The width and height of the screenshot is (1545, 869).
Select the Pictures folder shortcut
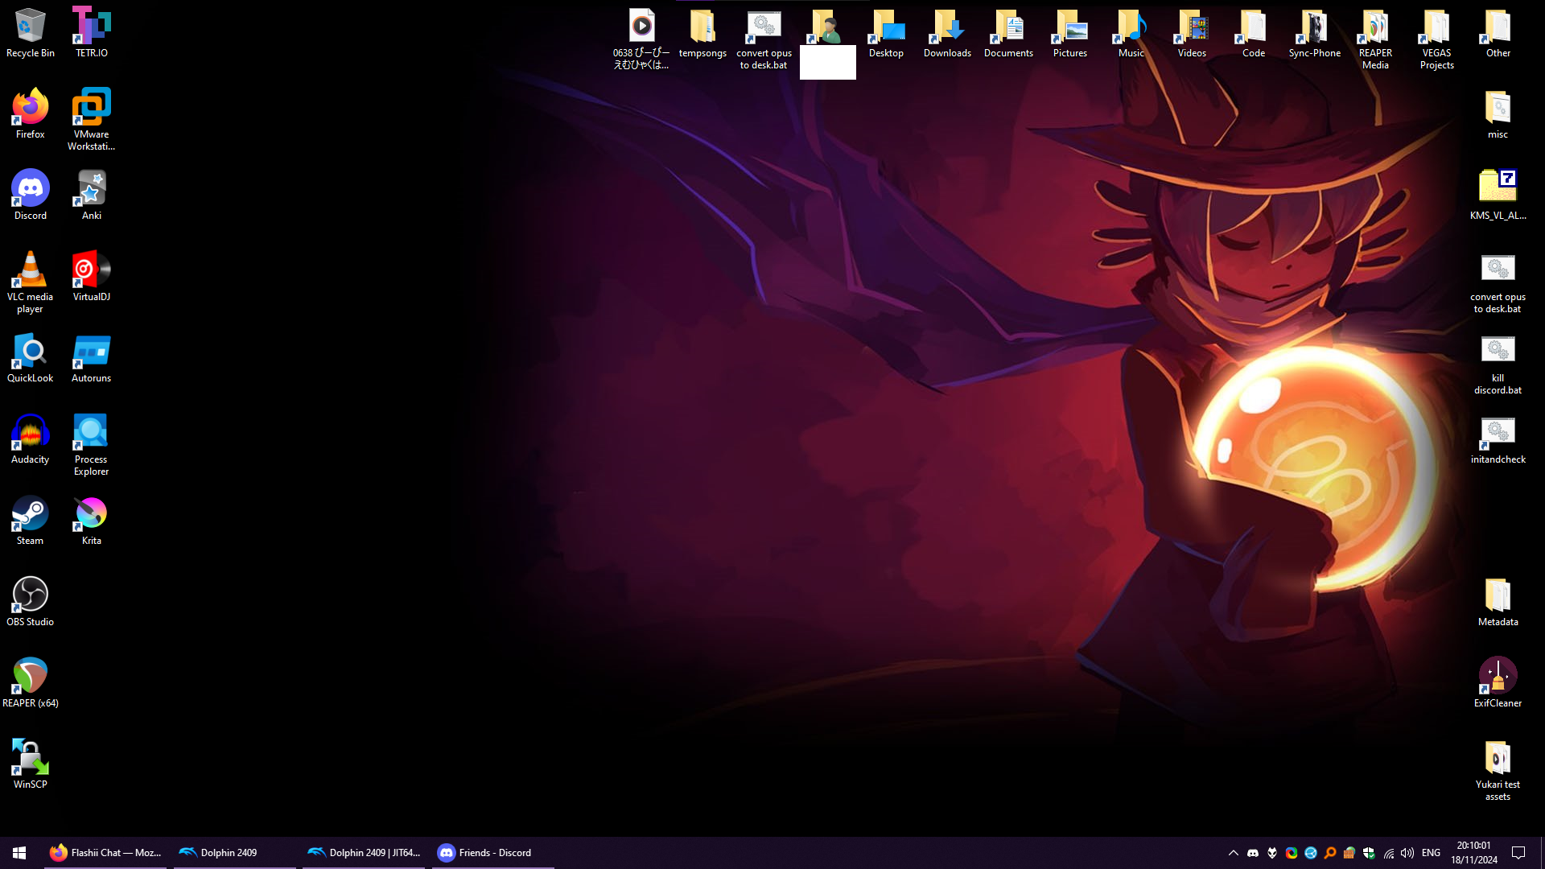[1069, 33]
